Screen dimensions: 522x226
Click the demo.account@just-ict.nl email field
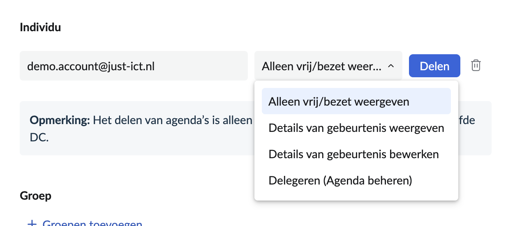pyautogui.click(x=134, y=66)
